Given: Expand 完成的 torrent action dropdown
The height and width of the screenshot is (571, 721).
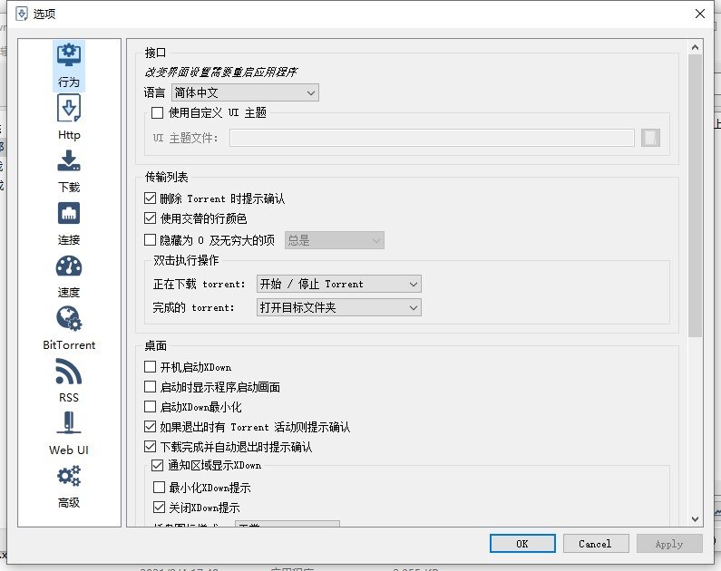Looking at the screenshot, I should 339,307.
